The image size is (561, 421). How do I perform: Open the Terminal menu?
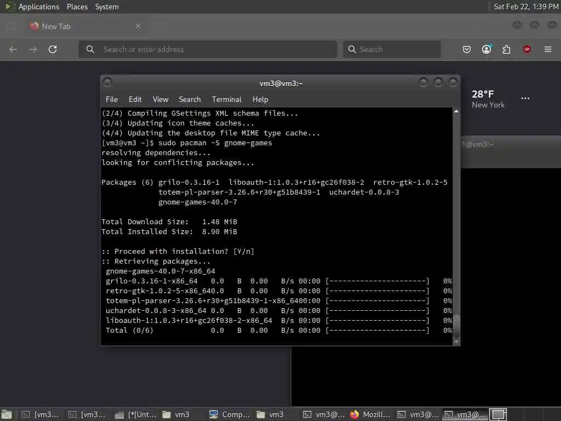226,100
